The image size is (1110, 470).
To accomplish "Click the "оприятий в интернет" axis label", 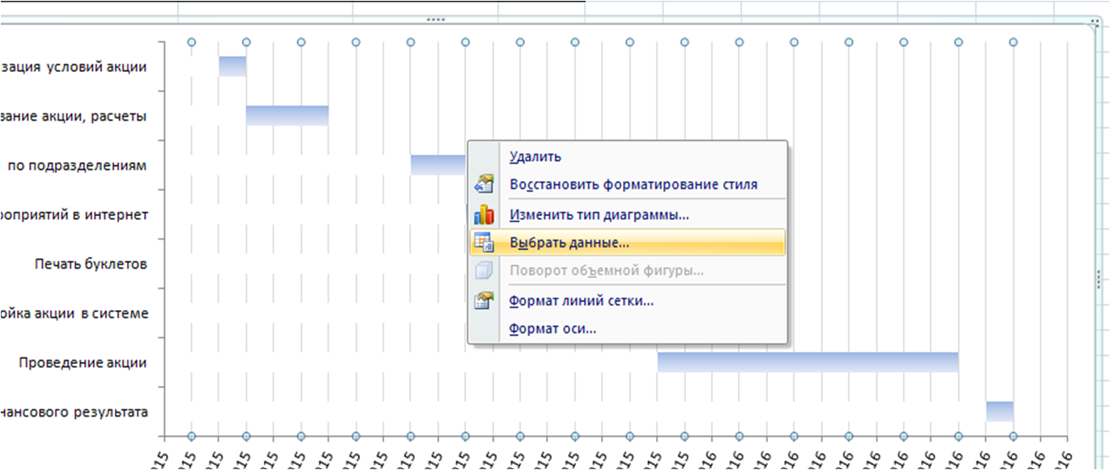I will point(74,214).
